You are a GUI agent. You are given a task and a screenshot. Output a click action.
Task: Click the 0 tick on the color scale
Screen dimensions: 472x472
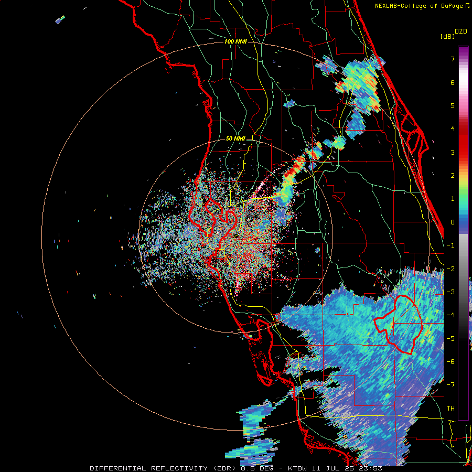[x=453, y=222]
